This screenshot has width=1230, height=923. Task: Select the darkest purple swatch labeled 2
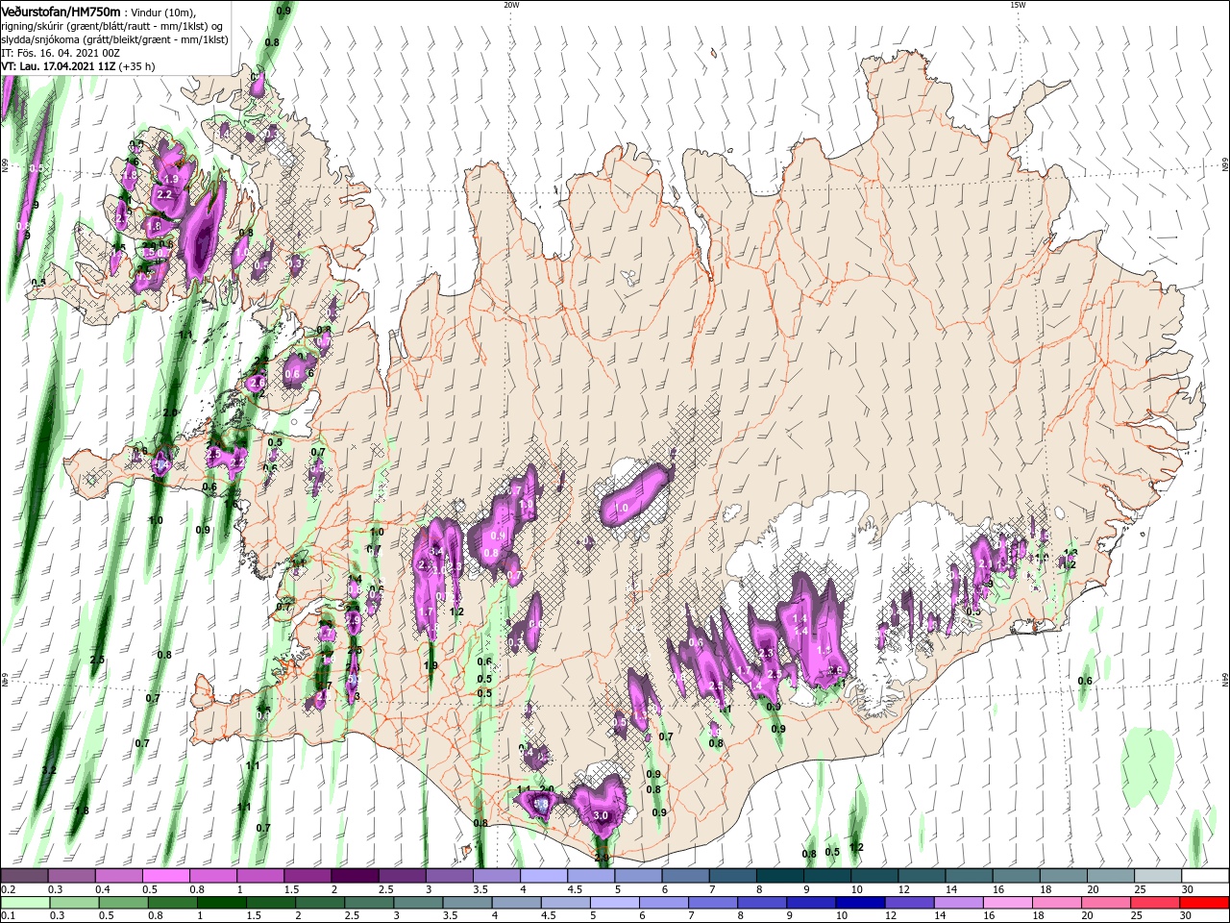(355, 876)
